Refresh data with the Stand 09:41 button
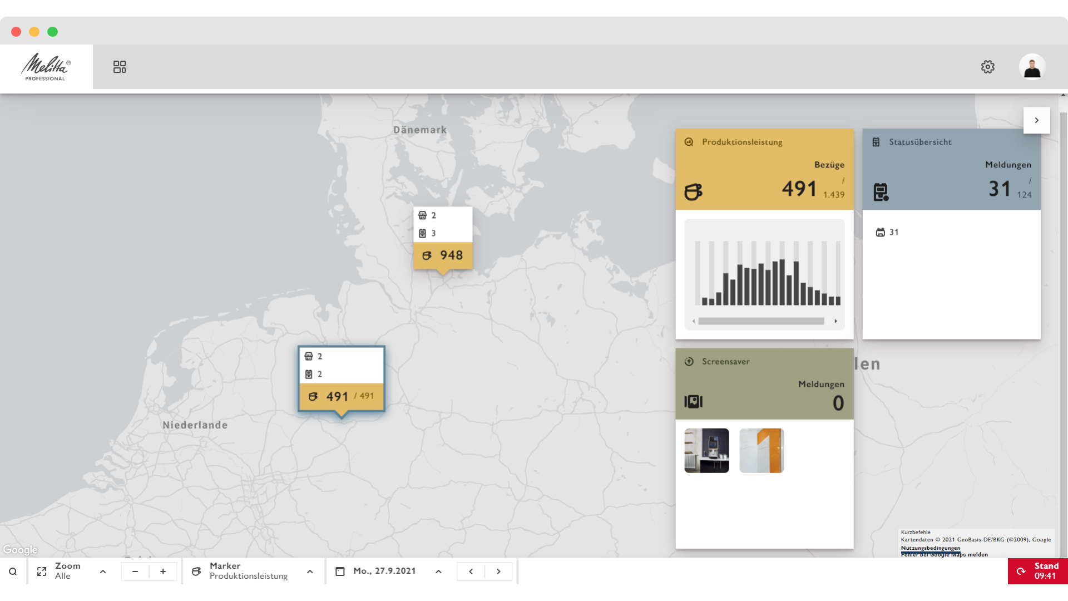Image resolution: width=1068 pixels, height=601 pixels. (1038, 571)
